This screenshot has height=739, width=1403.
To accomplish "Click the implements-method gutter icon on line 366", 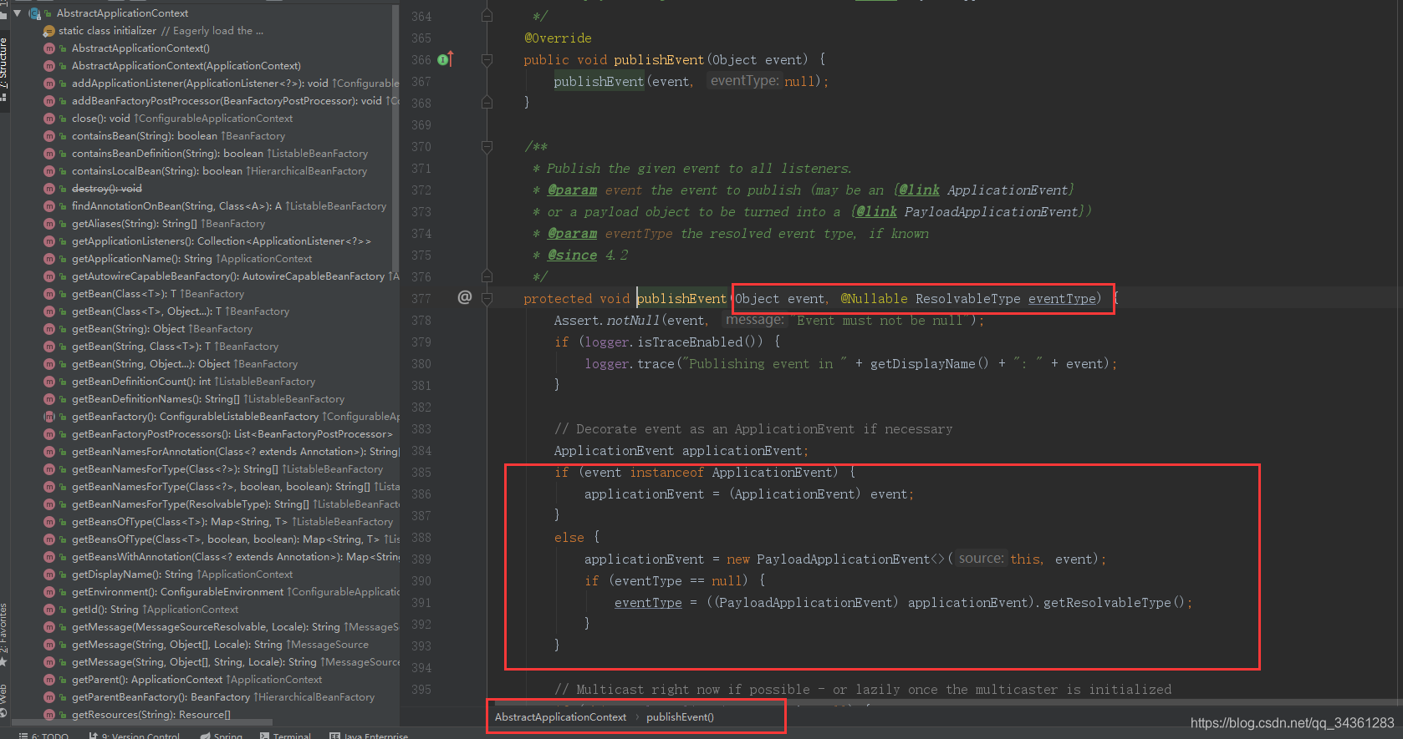I will click(446, 59).
